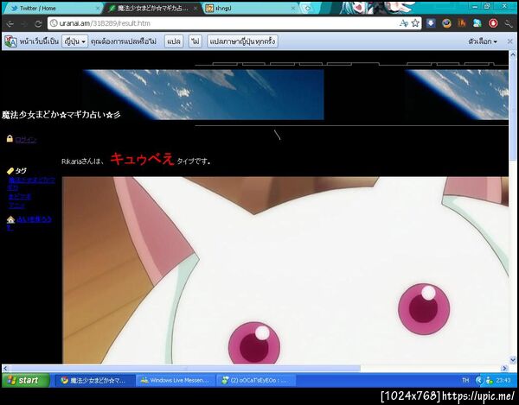Click the ログイン login link
The height and width of the screenshot is (405, 519).
[x=25, y=140]
